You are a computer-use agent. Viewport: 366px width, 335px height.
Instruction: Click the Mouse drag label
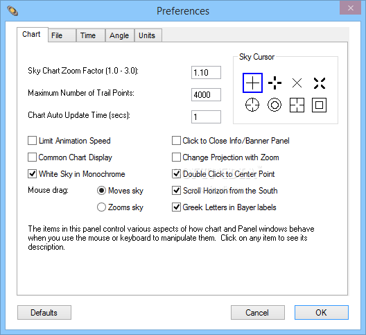coord(48,190)
